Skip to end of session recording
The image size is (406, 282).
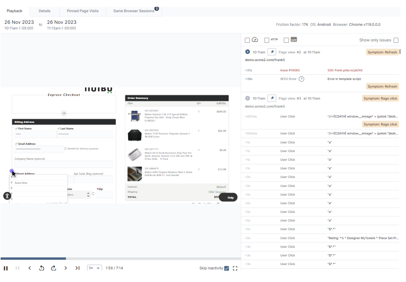(77, 268)
